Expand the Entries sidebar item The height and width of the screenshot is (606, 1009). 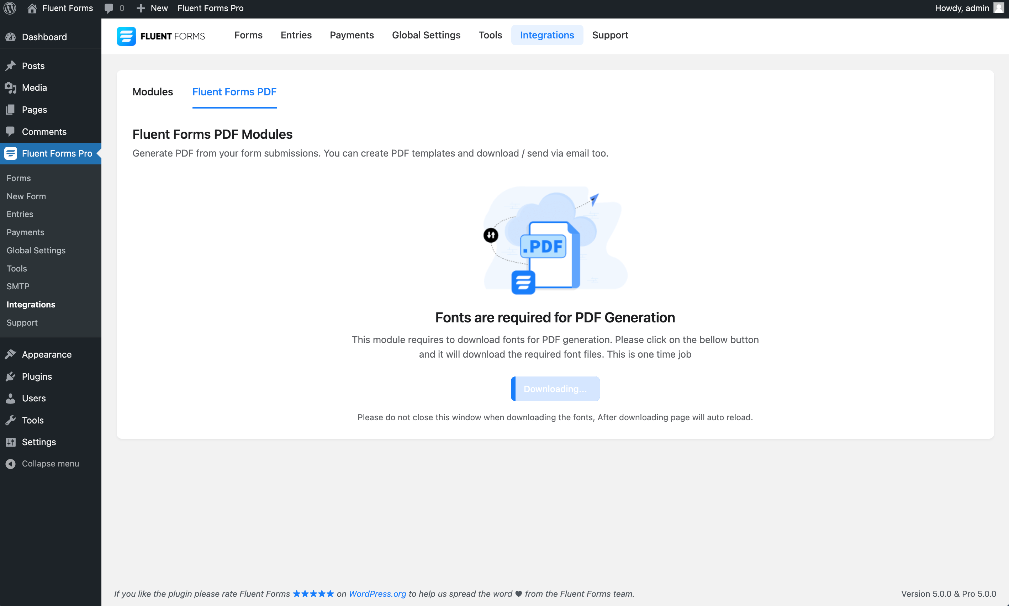[x=20, y=214]
